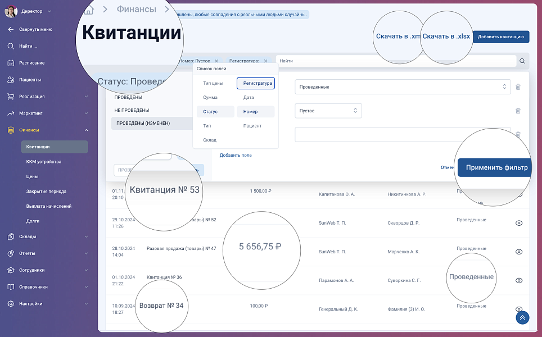Open the Проведенные status dropdown

coord(402,87)
